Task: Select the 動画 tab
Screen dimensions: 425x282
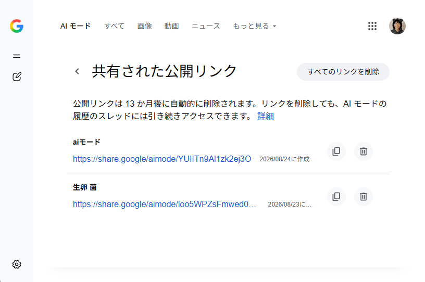Action: (x=171, y=26)
